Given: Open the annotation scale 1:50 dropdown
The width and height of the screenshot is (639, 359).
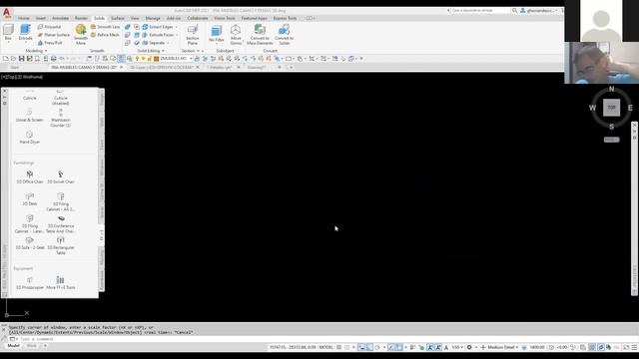Looking at the screenshot, I should [457, 347].
